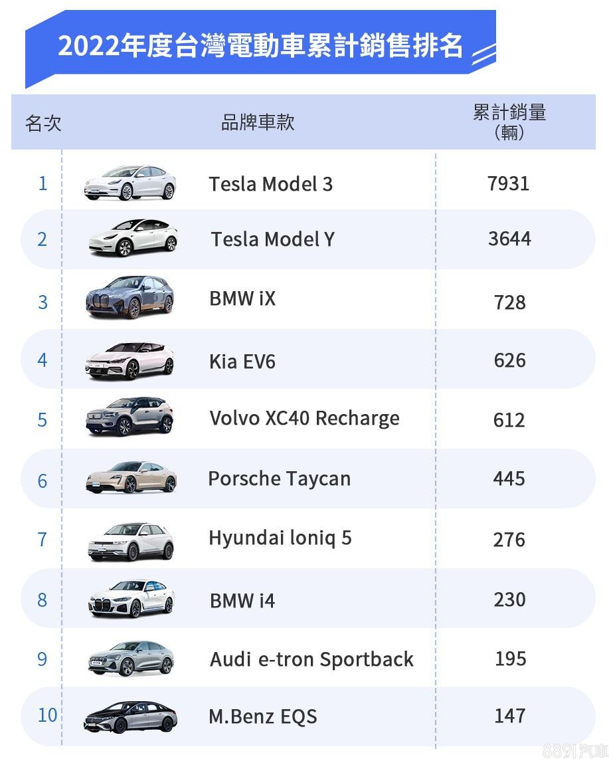
Task: Click the 3644 sales number
Action: click(509, 239)
